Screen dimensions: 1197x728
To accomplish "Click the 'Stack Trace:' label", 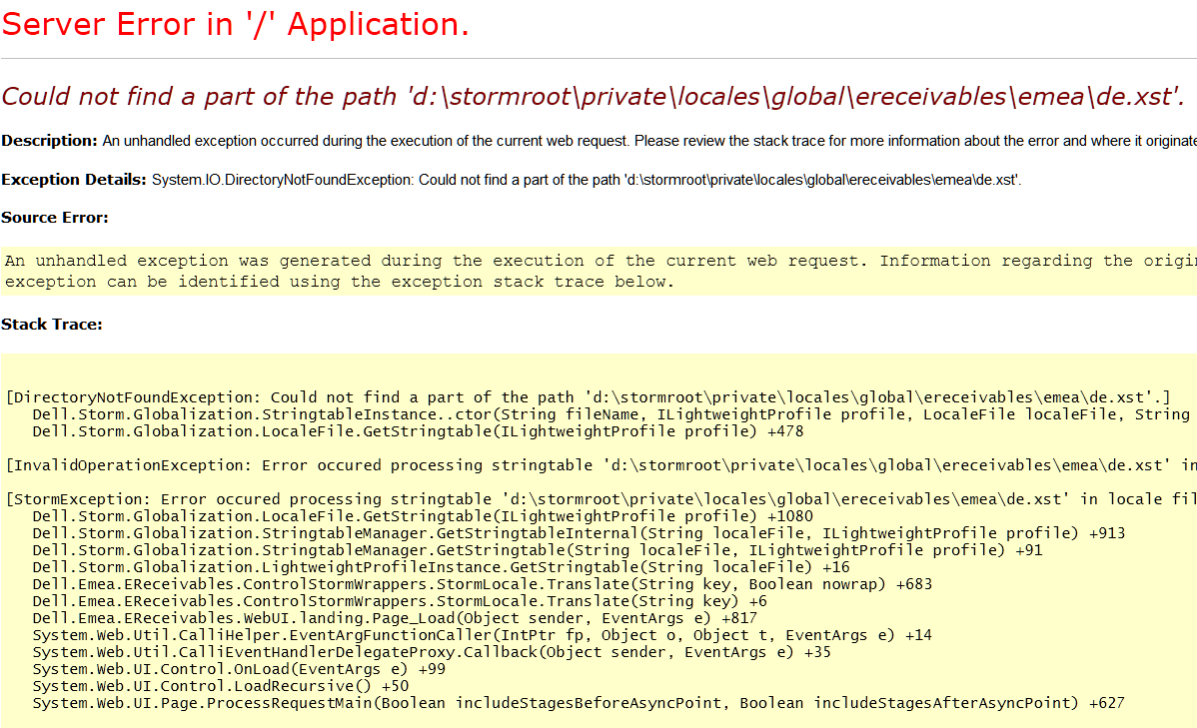I will point(52,325).
